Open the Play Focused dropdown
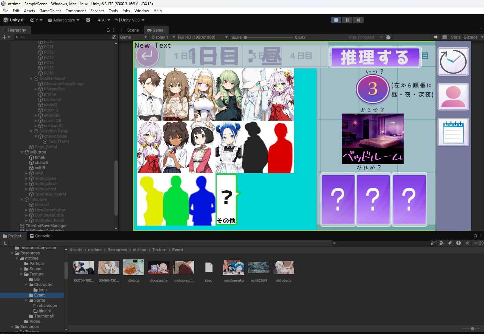Screen dimensions: 484x334 tap(366, 37)
